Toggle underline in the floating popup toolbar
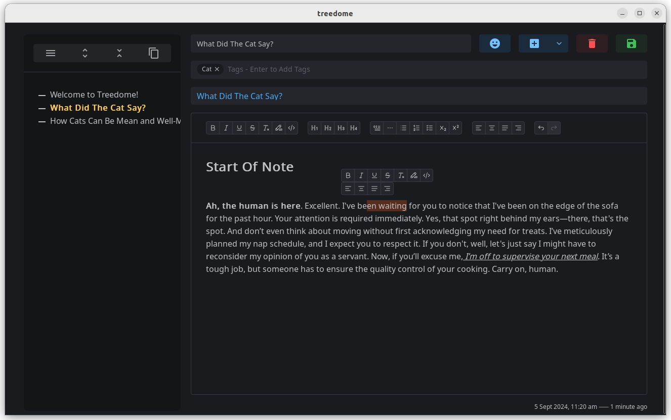671x420 pixels. pos(374,175)
